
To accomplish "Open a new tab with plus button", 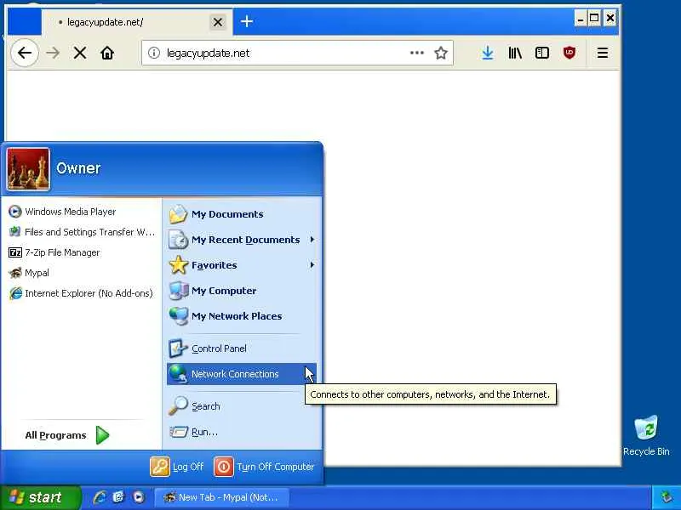I will tap(247, 21).
